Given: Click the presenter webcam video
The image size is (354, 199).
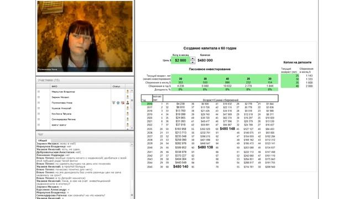Looking at the screenshot, I should pyautogui.click(x=85, y=36).
